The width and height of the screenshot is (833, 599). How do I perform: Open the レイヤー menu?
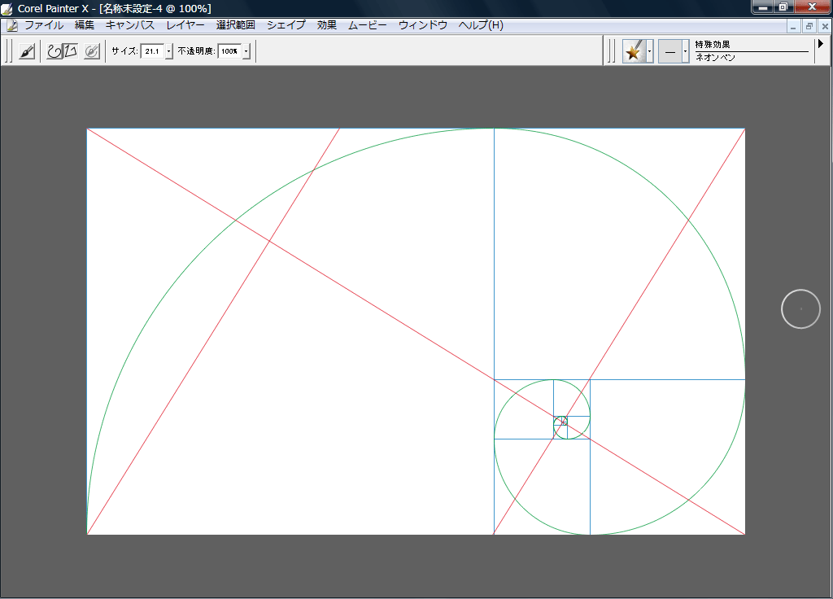point(185,25)
